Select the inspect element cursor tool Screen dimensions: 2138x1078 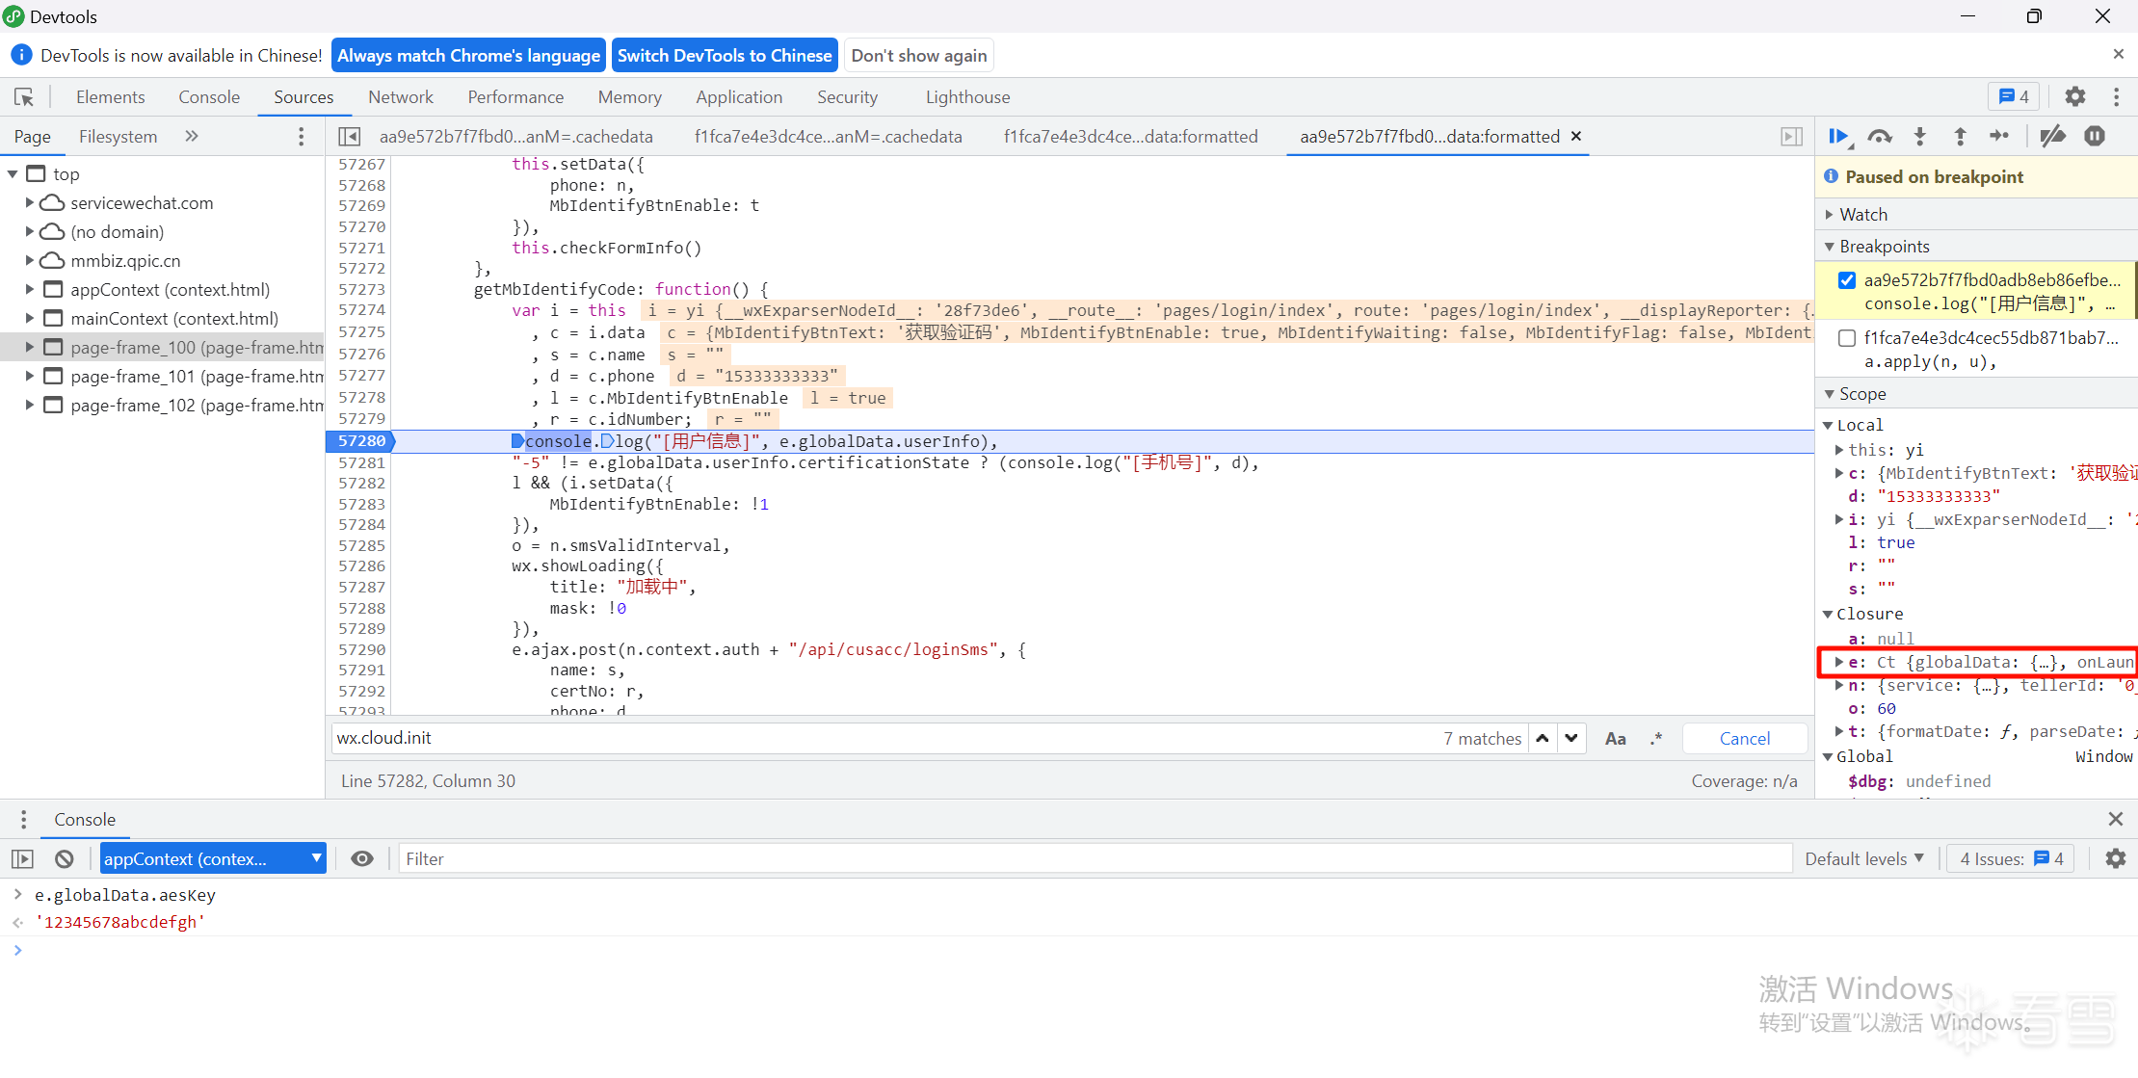[x=24, y=97]
